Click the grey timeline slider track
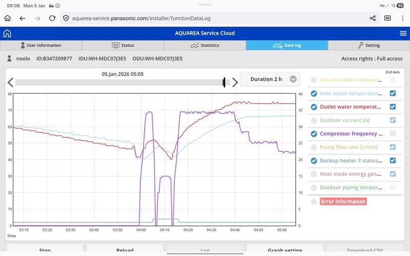Viewport: 410px width, 256px height. (122, 83)
